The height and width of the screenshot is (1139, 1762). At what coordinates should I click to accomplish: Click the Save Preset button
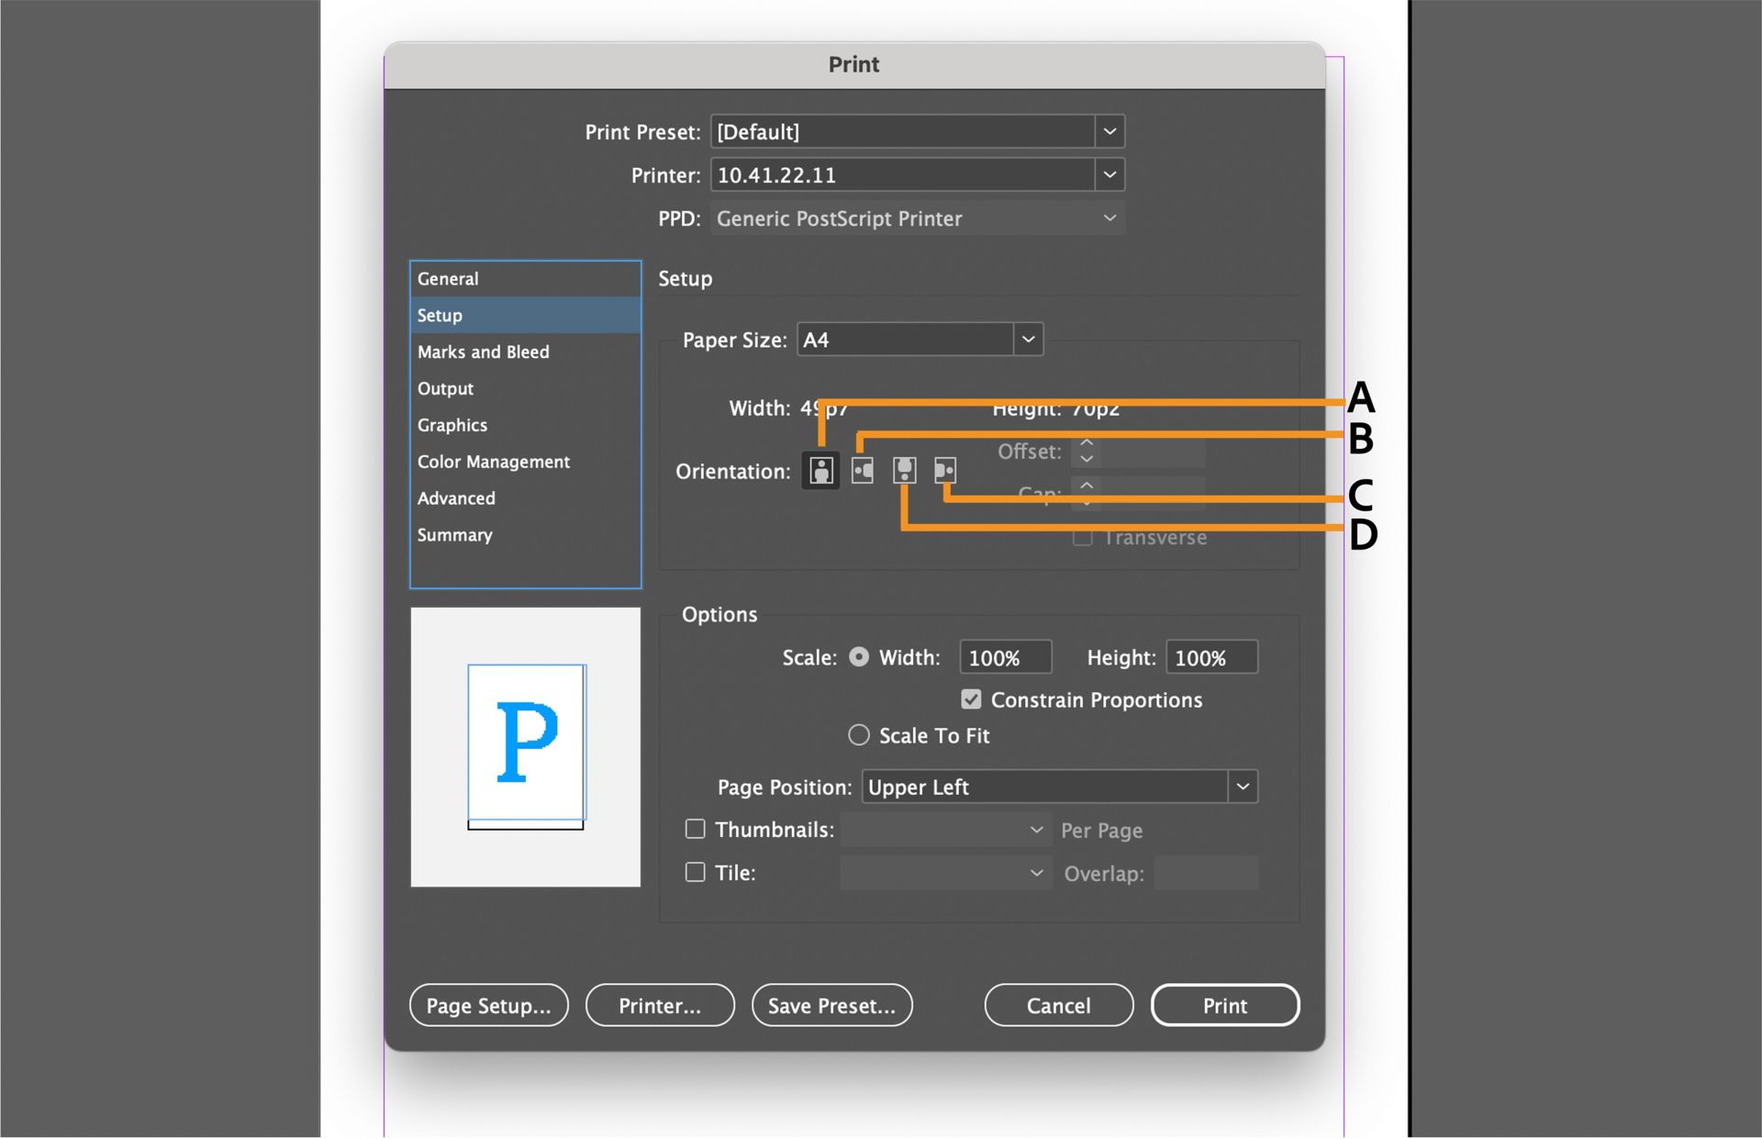point(831,1005)
